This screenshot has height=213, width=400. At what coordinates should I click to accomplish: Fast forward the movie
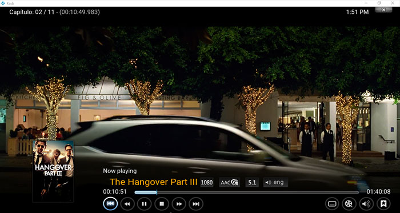179,204
